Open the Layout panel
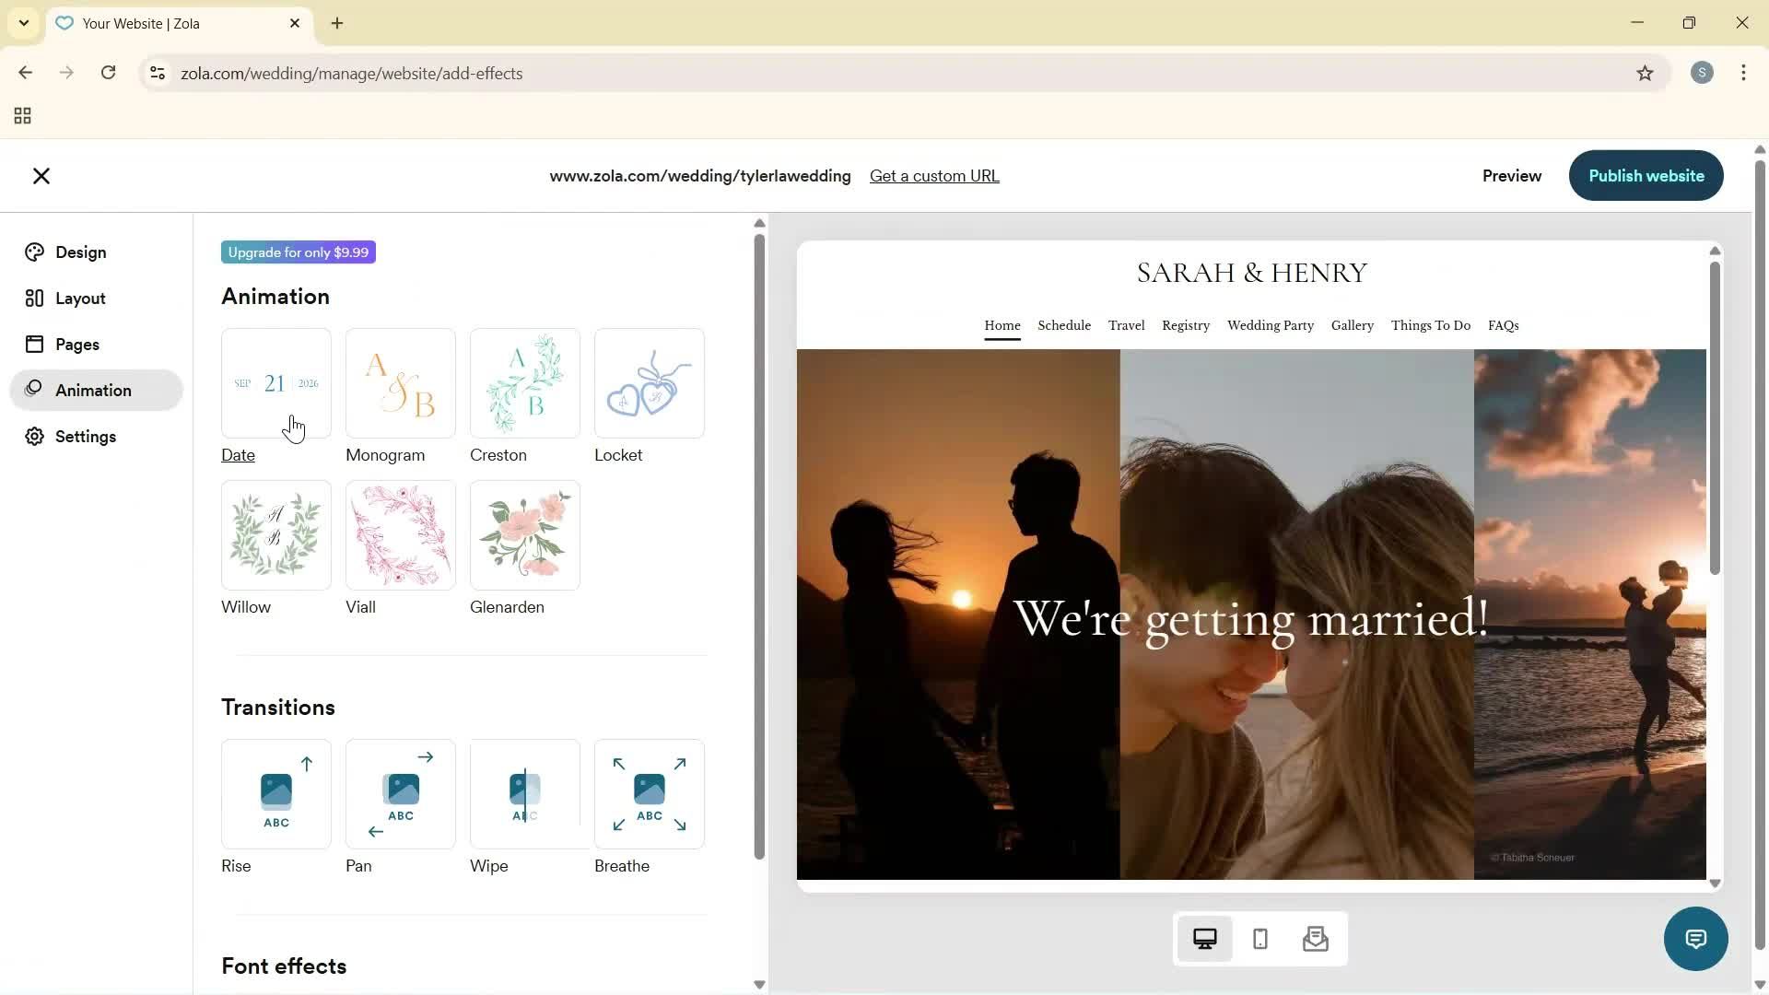The height and width of the screenshot is (995, 1769). coord(78,298)
